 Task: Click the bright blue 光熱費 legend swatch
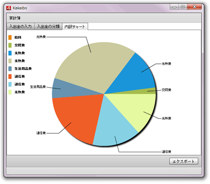coord(10,53)
